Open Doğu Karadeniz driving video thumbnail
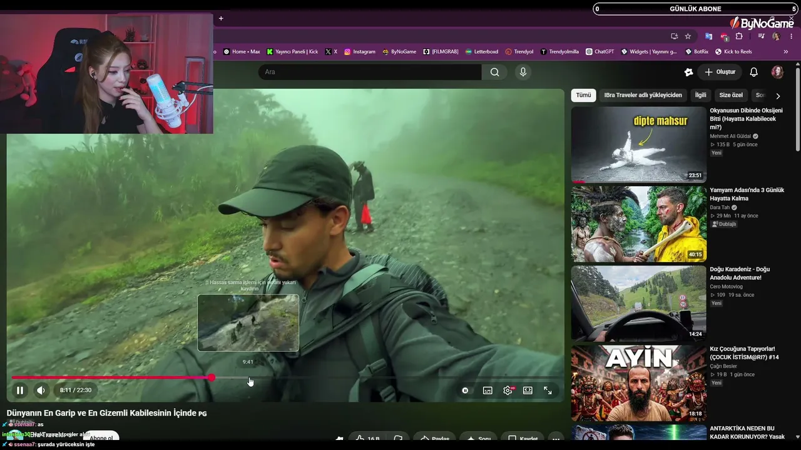The width and height of the screenshot is (801, 450). (x=638, y=303)
